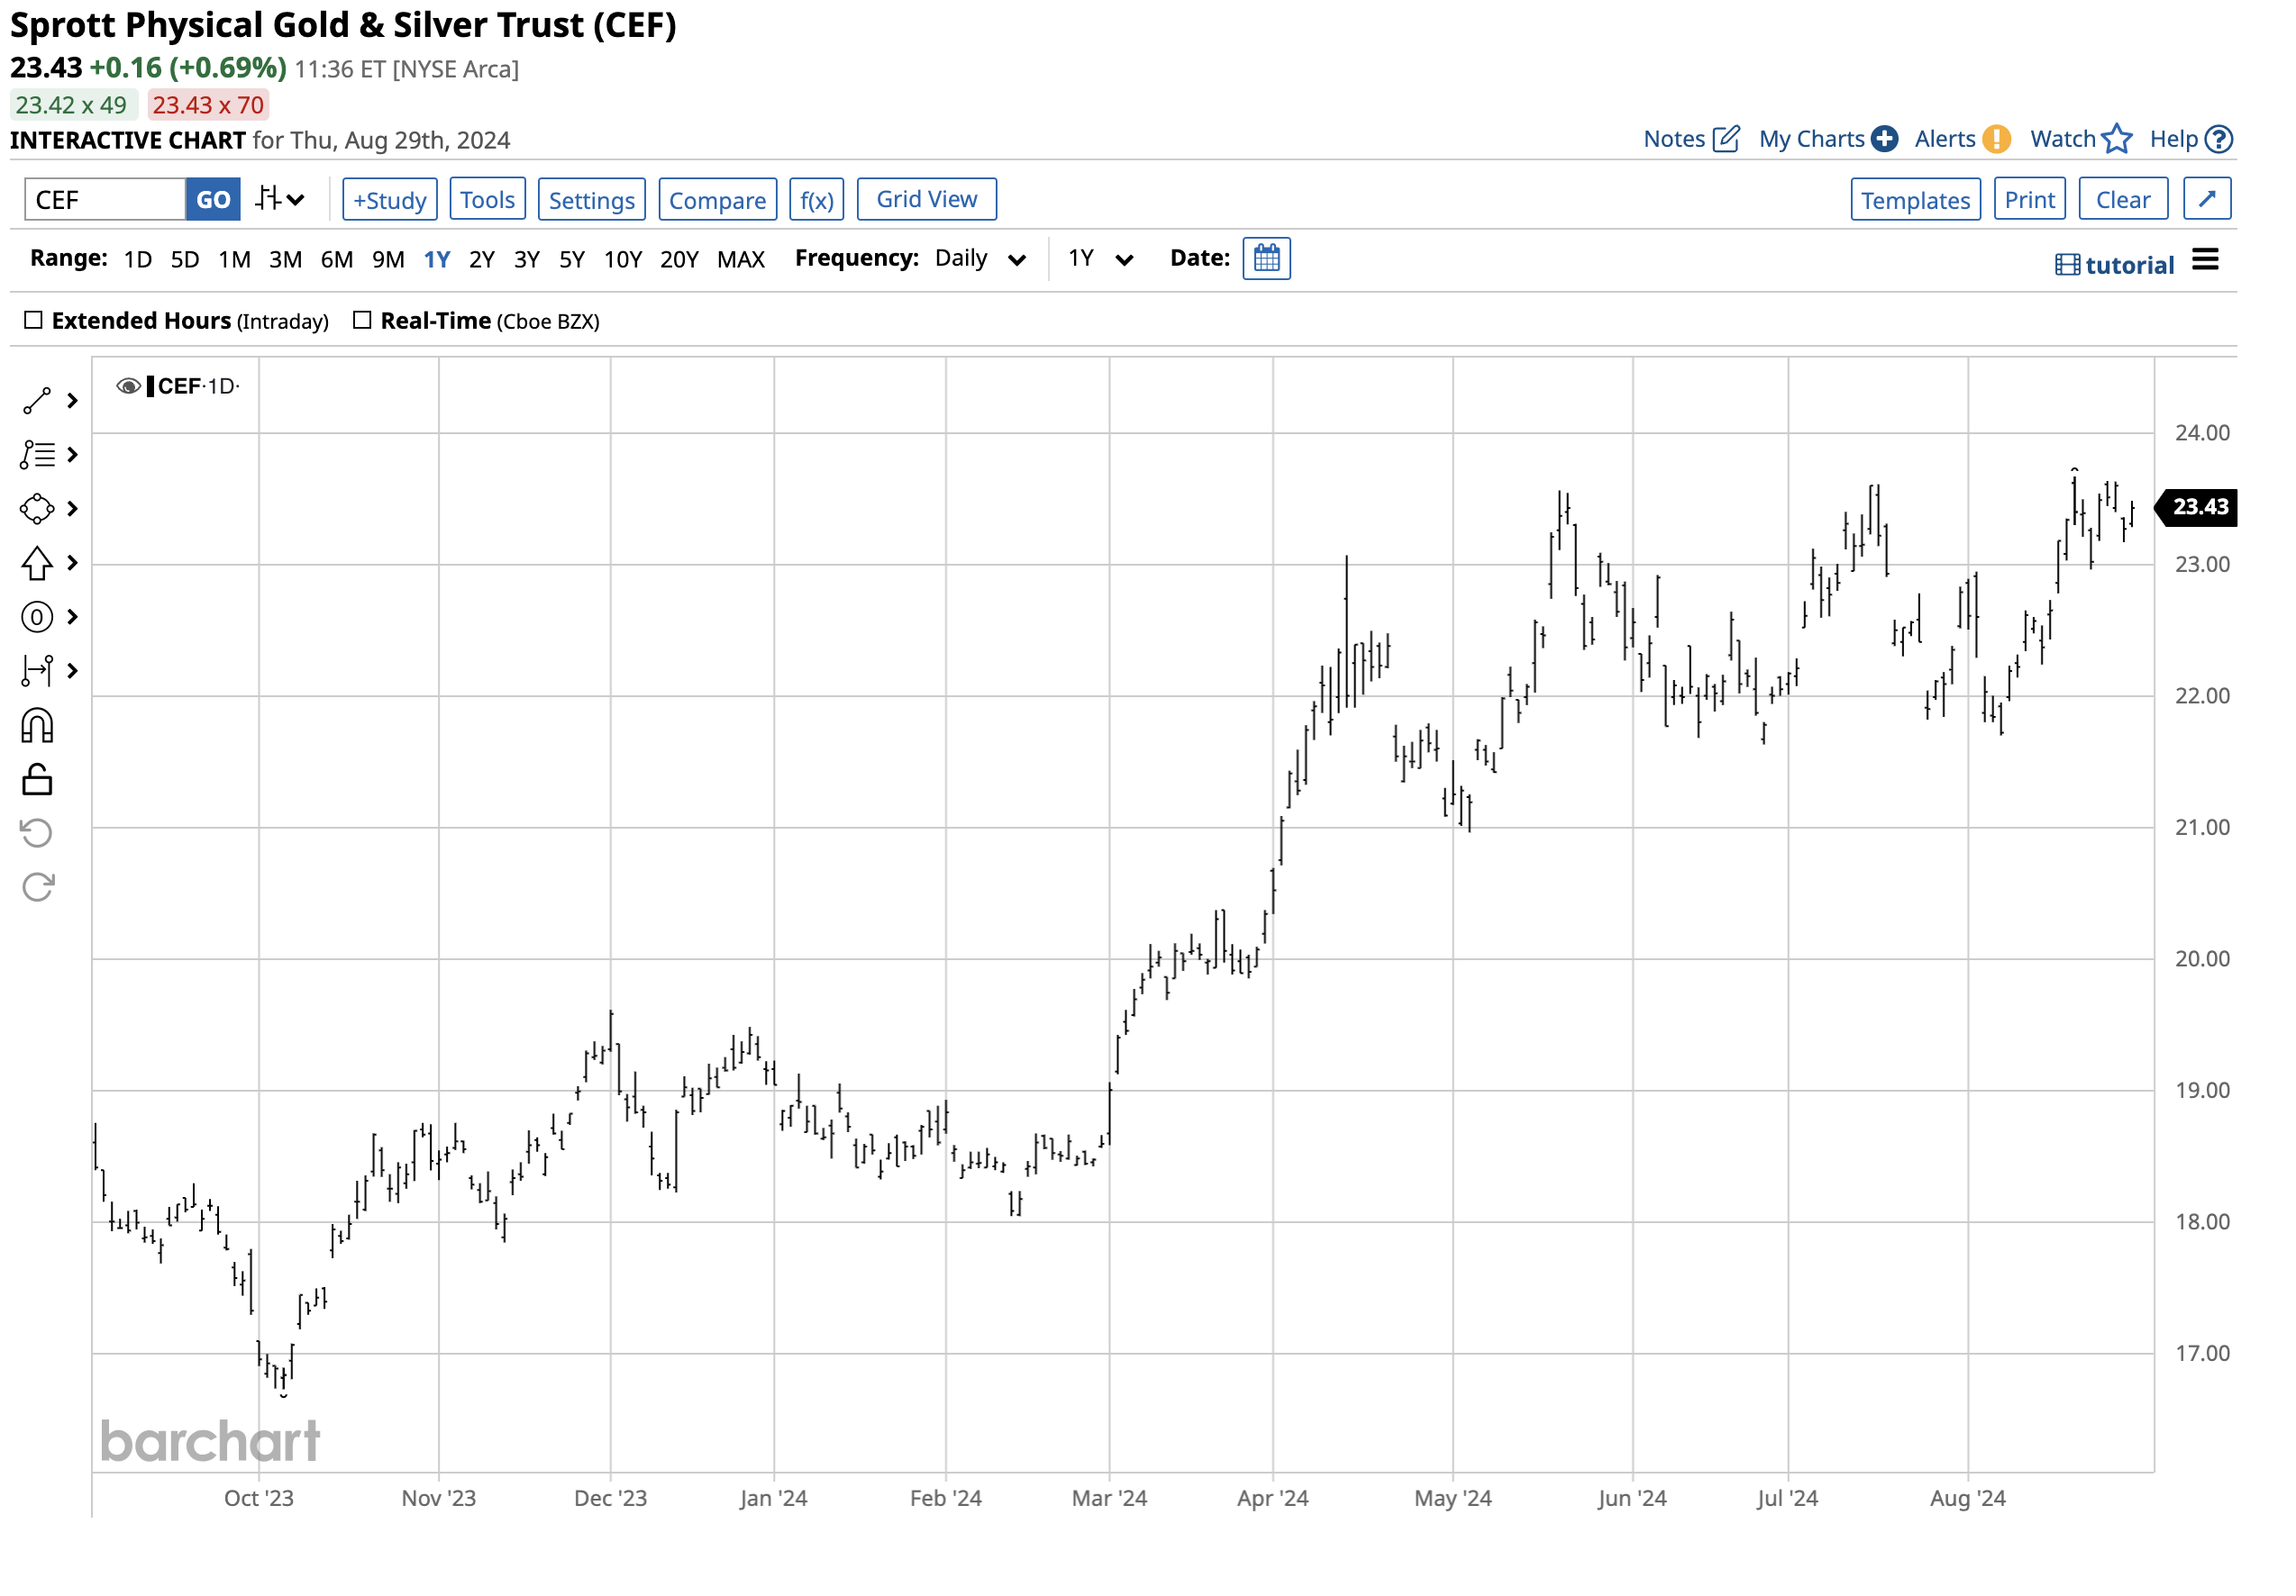
Task: Select the 6M range option
Action: point(336,259)
